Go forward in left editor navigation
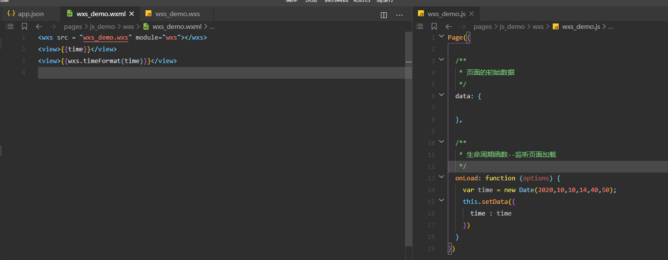Screen dimensions: 668x260 [53, 27]
